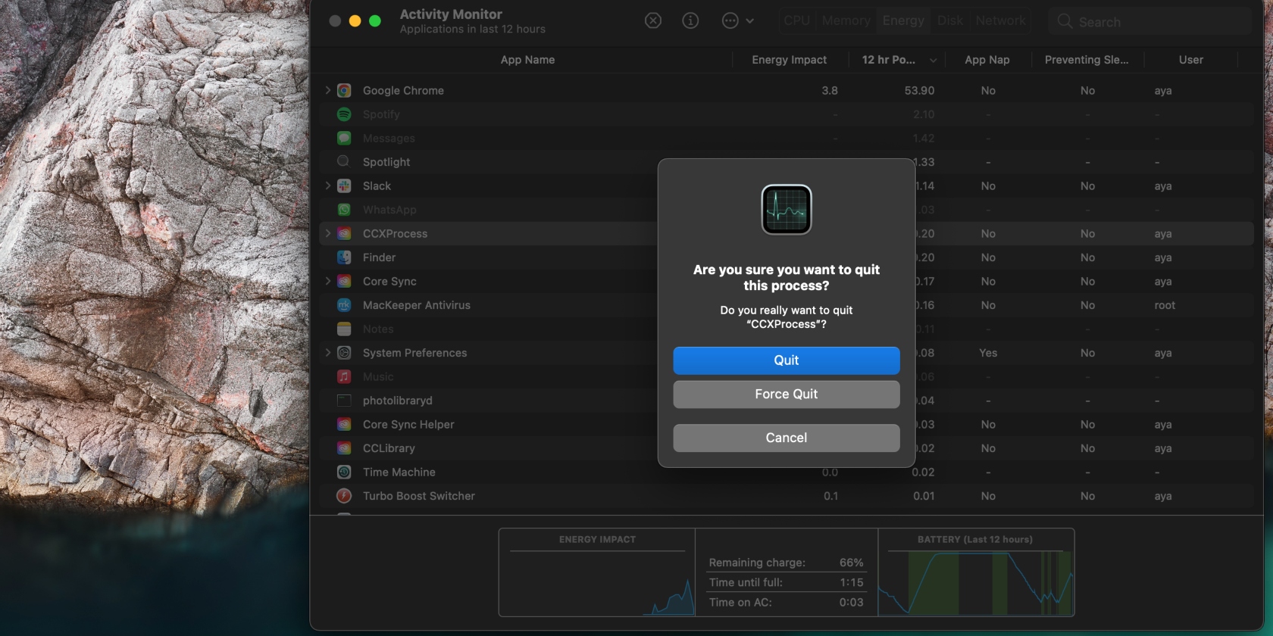
Task: Expand Core Sync process group
Action: pos(327,281)
